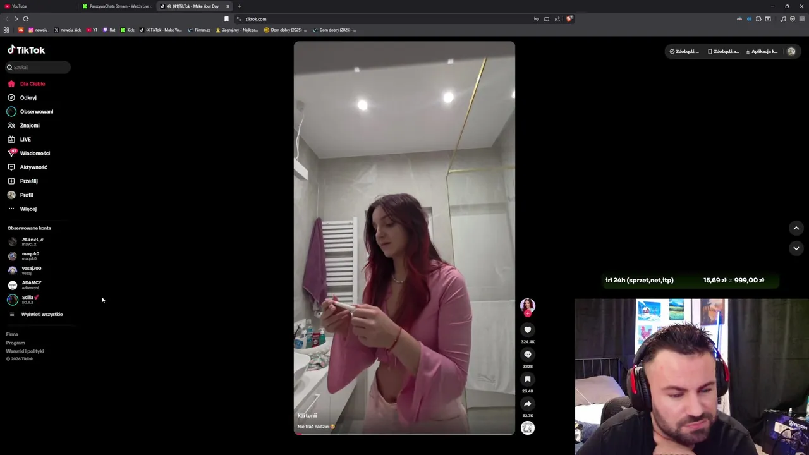
Task: Share the video with arrow icon
Action: pos(528,404)
